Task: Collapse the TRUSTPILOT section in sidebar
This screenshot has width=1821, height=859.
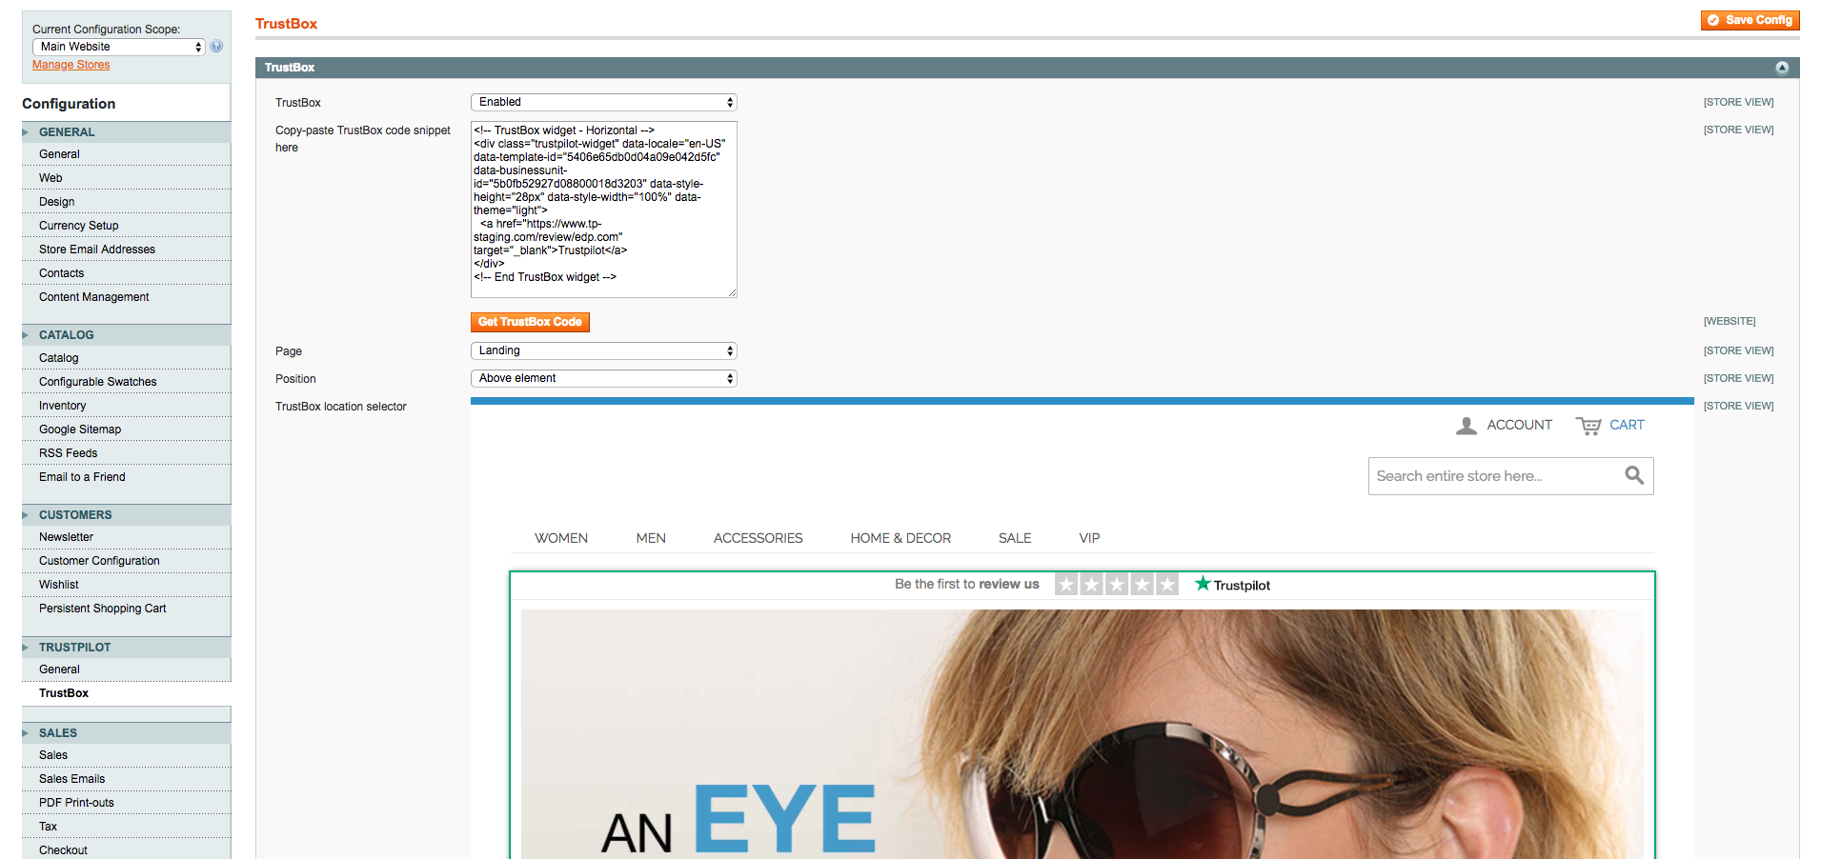Action: [x=26, y=648]
